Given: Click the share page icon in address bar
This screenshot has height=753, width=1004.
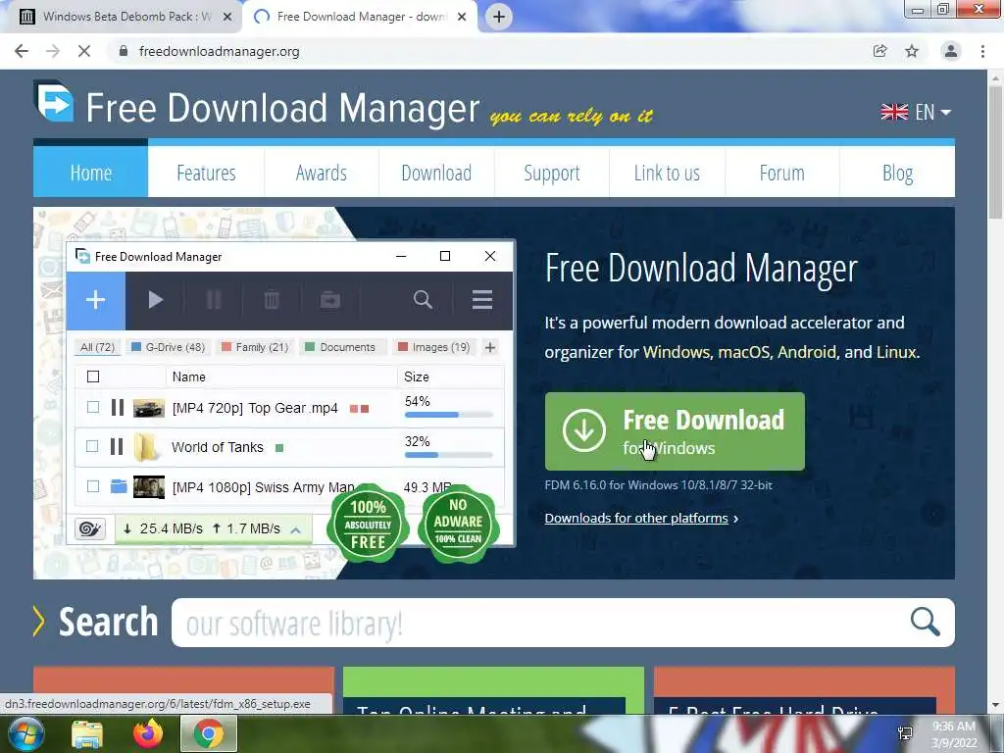Looking at the screenshot, I should (880, 51).
